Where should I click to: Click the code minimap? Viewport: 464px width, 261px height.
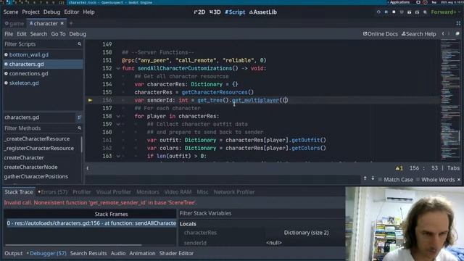[450, 101]
